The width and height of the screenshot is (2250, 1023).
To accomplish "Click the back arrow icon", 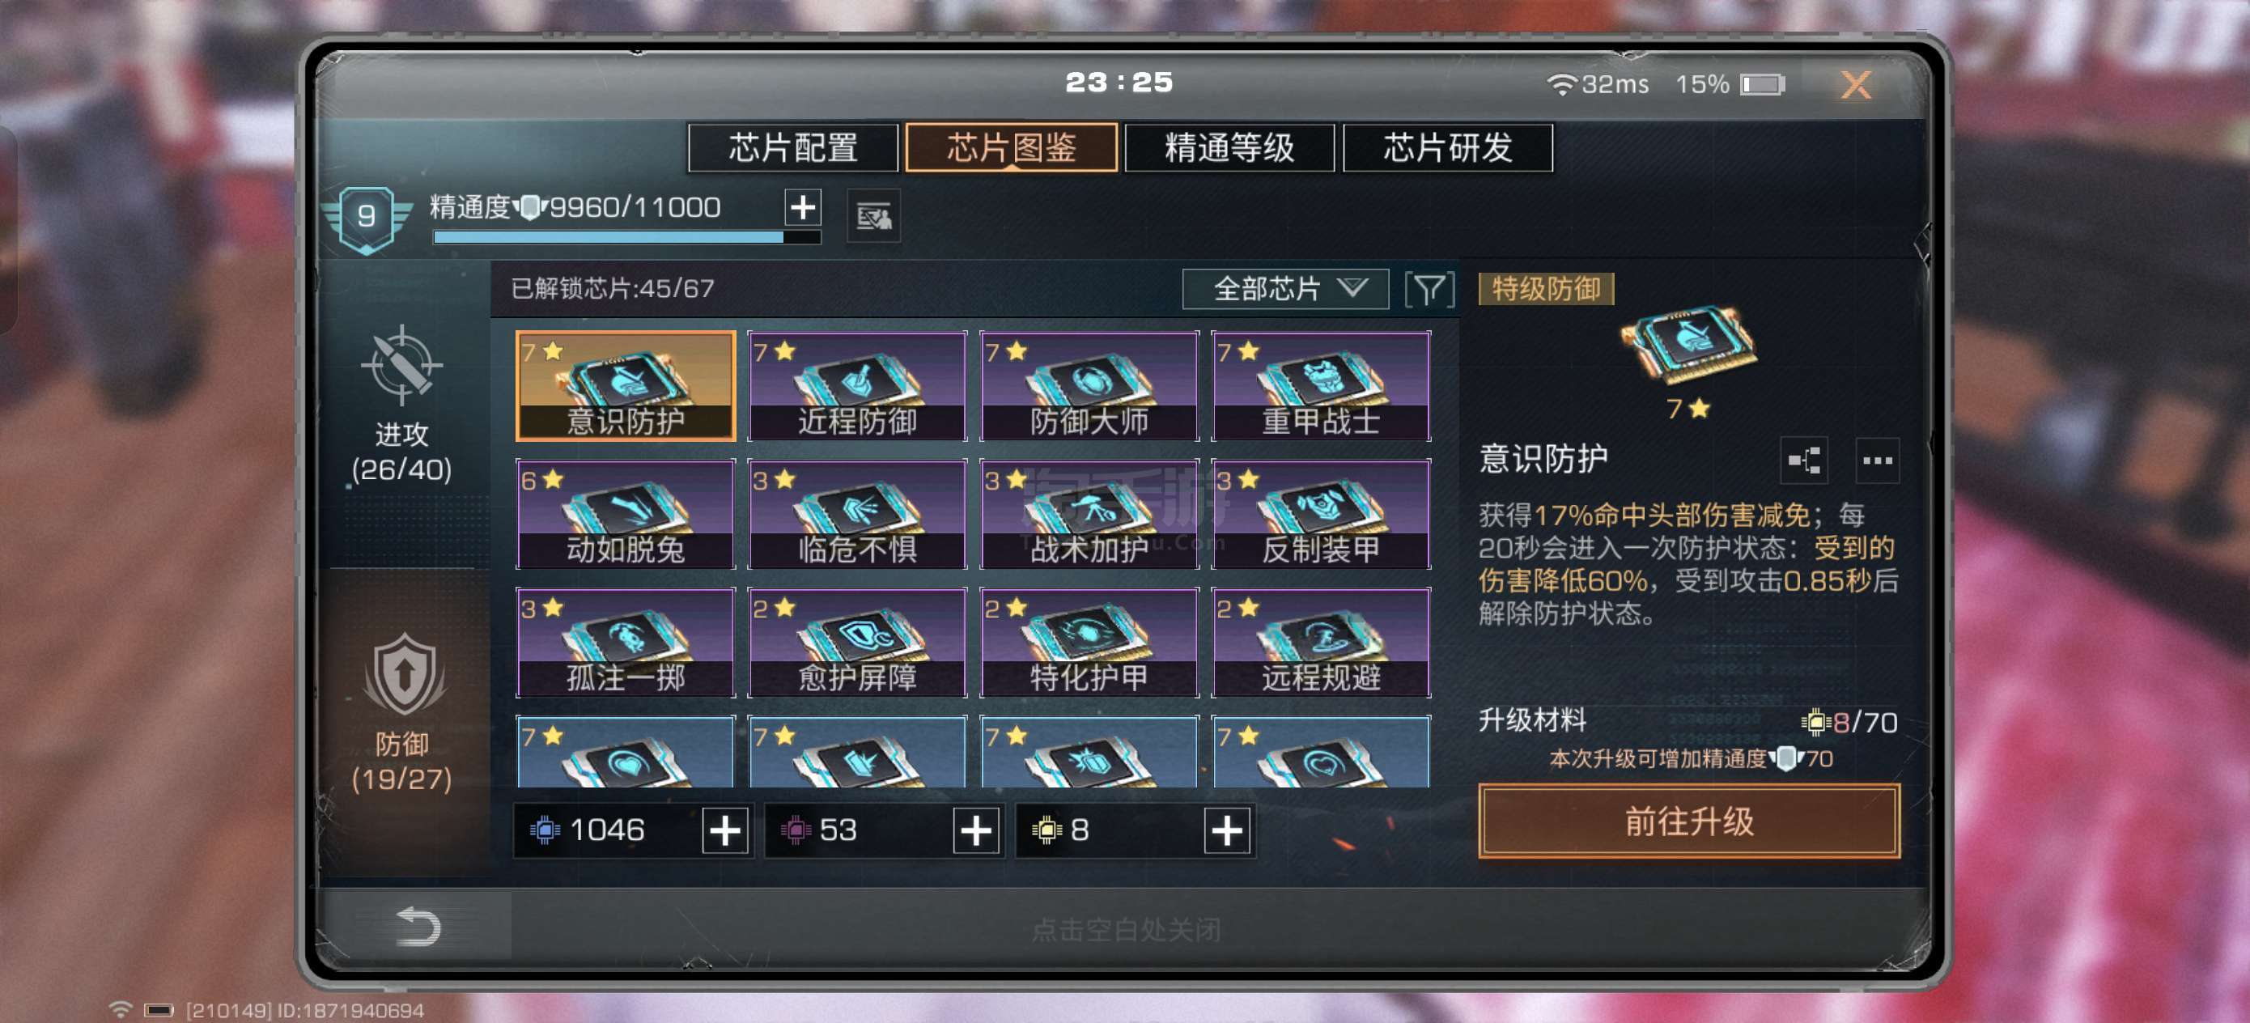I will coord(418,927).
